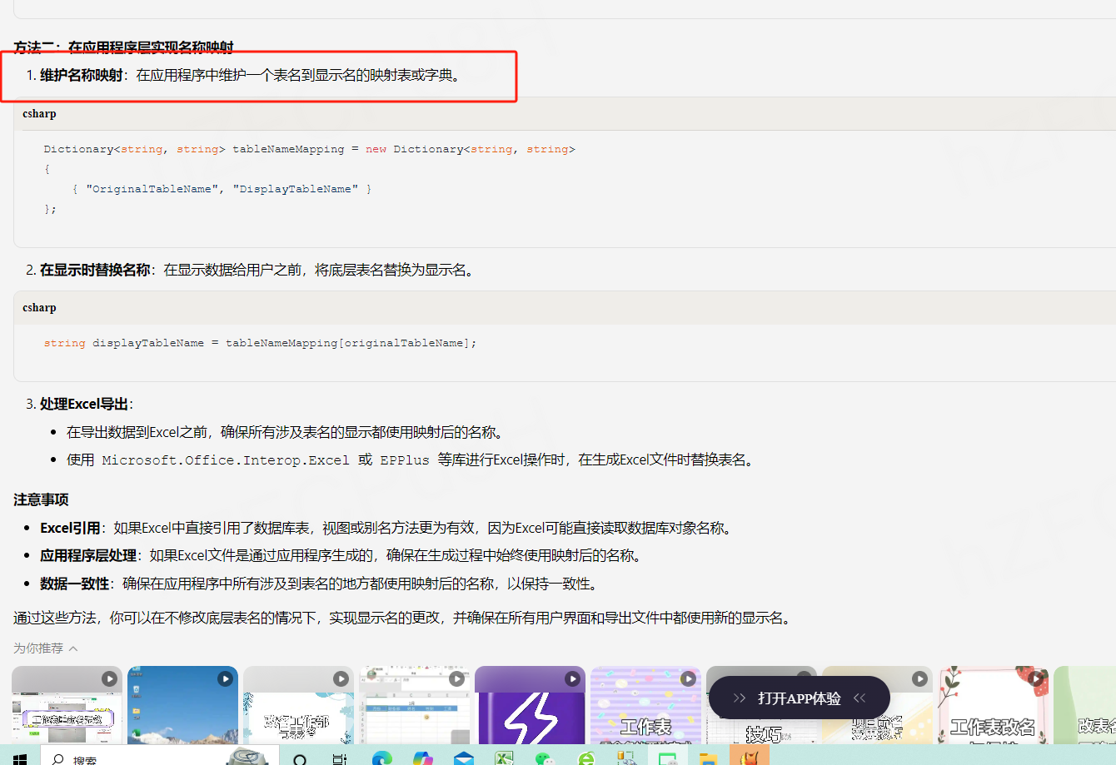1116x765 pixels.
Task: Click the closing paragraph starting 通过这些方法
Action: 402,618
